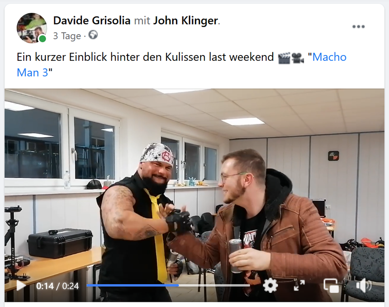
Task: Click the post caption text
Action: coord(145,57)
